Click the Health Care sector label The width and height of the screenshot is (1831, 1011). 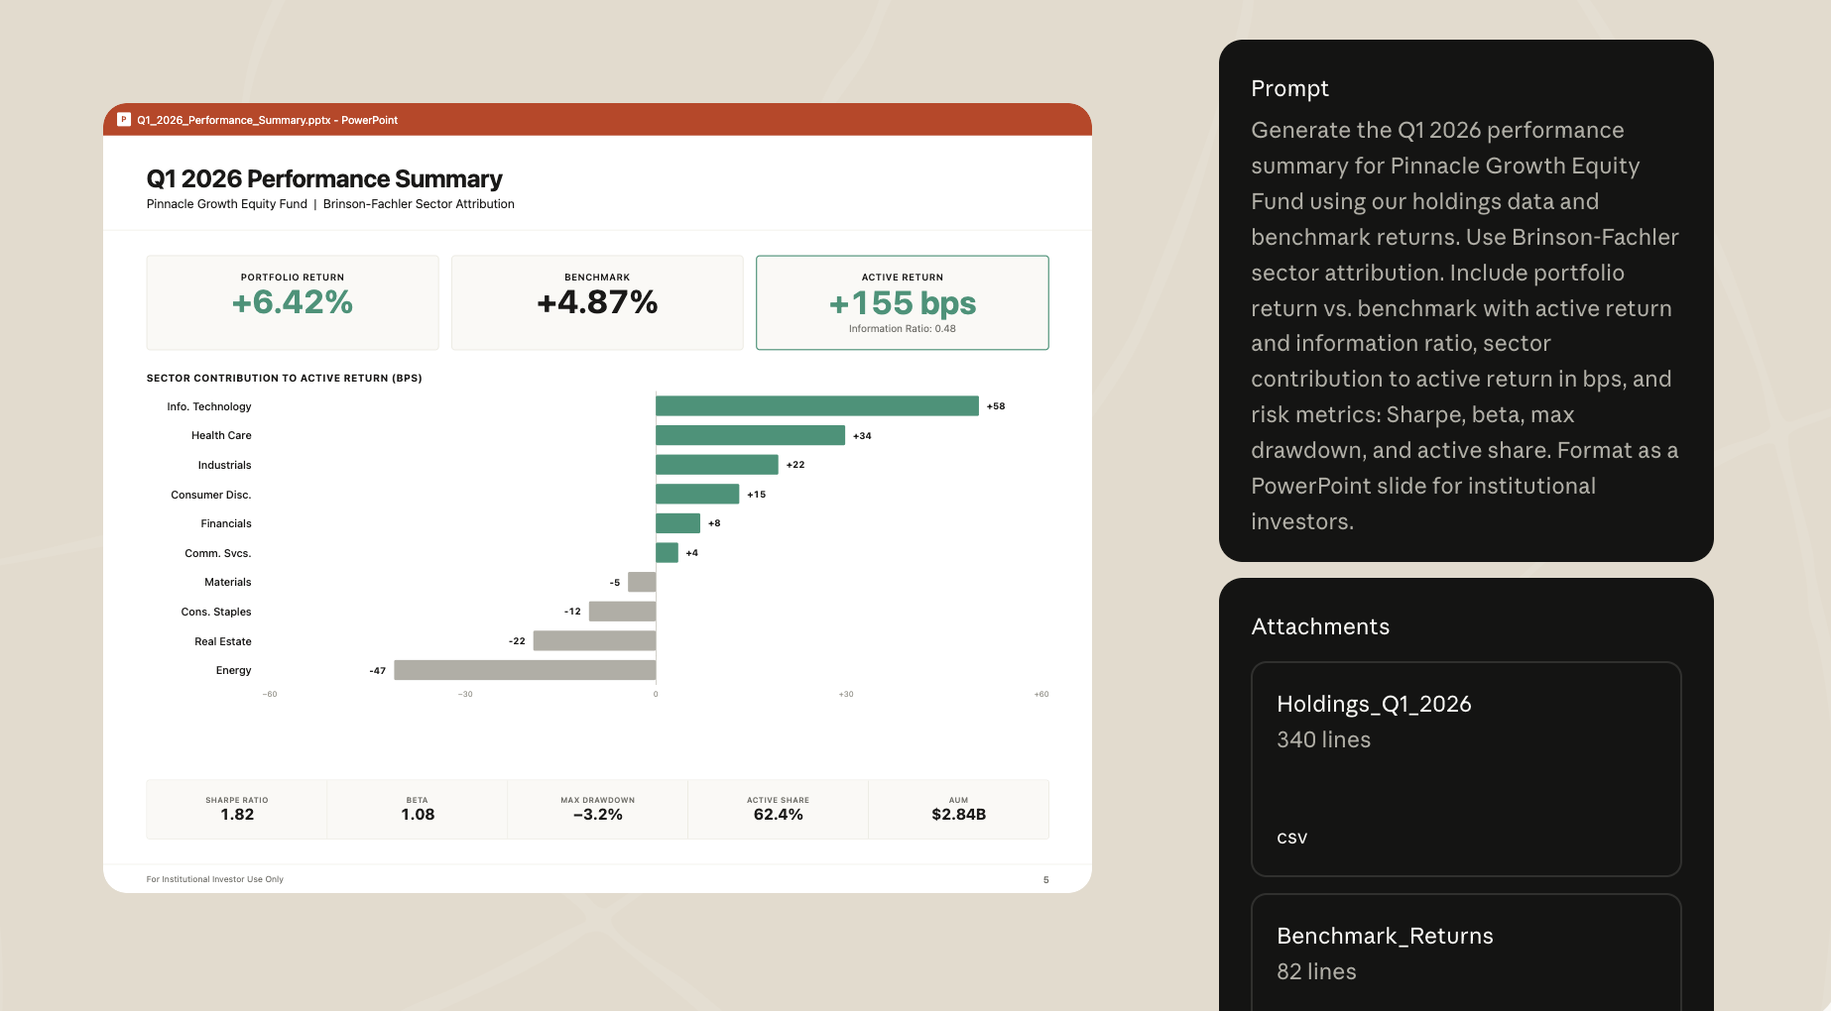(x=221, y=436)
